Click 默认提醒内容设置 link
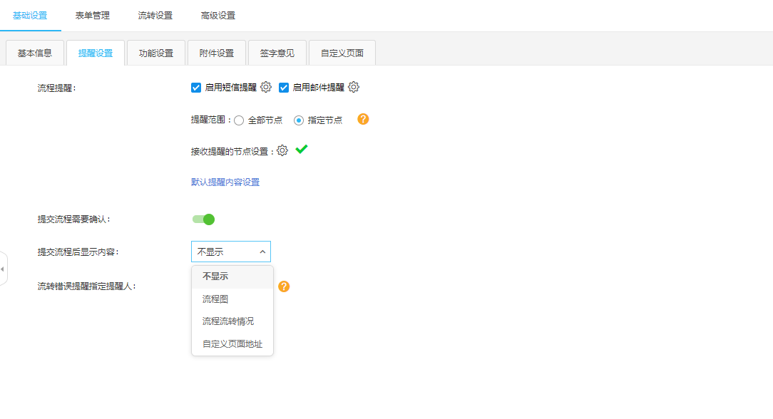The height and width of the screenshot is (419, 773). tap(225, 182)
